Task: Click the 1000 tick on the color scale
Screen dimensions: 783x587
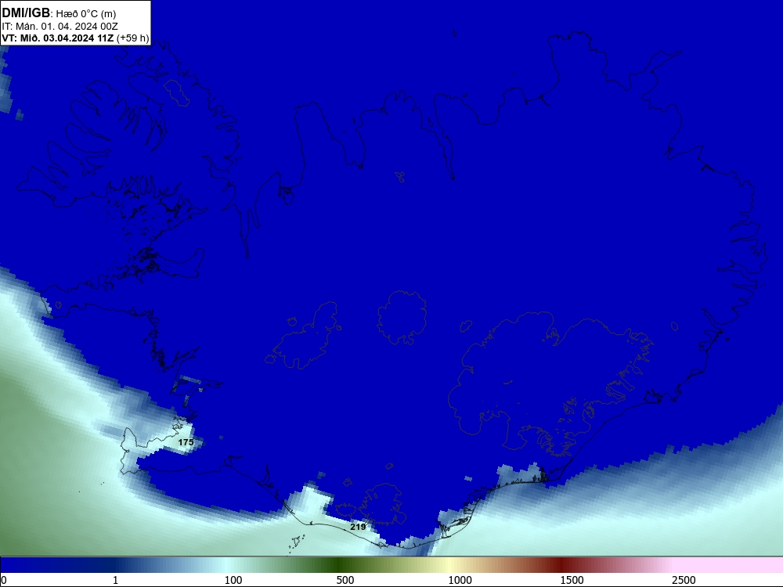Action: tap(460, 580)
